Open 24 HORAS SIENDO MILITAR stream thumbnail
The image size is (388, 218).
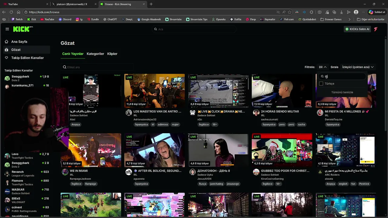click(282, 91)
